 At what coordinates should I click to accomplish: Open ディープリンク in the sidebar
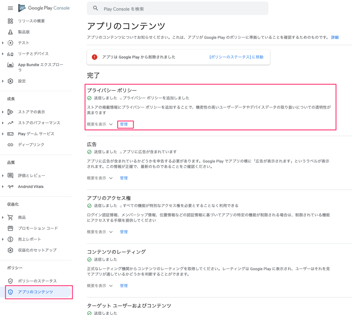coord(31,145)
